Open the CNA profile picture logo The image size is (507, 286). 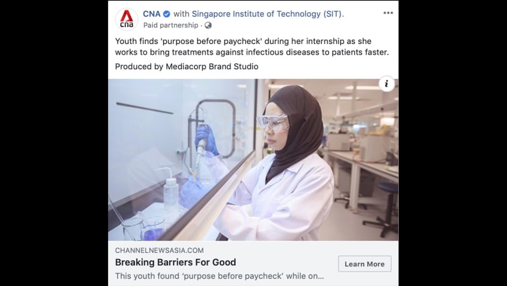point(126,19)
